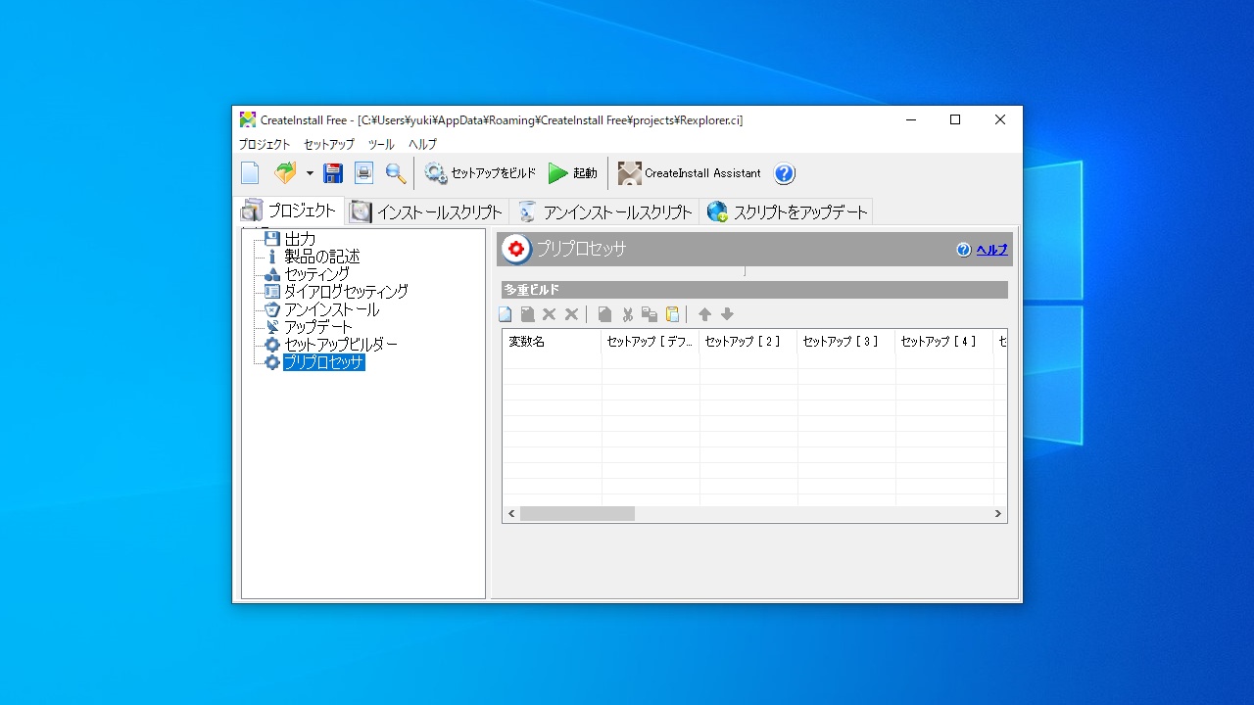This screenshot has width=1254, height=705.
Task: Select 製品の記述 tree item
Action: [322, 257]
